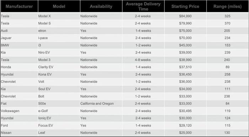Click the 4-8 weeks delivery cell
Viewport: 249px width, 137px height.
pos(143,60)
